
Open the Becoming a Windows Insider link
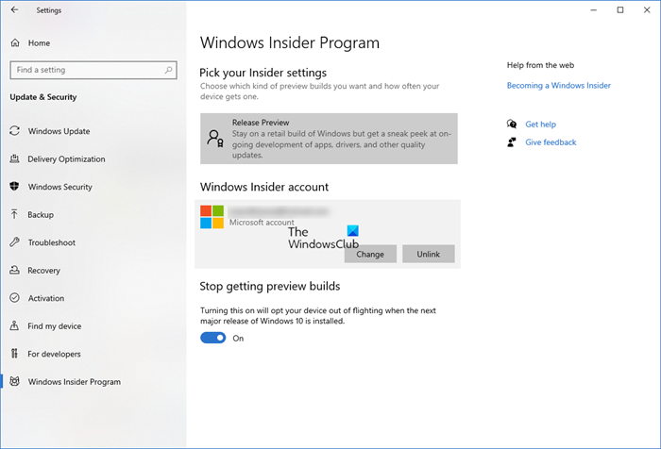559,86
